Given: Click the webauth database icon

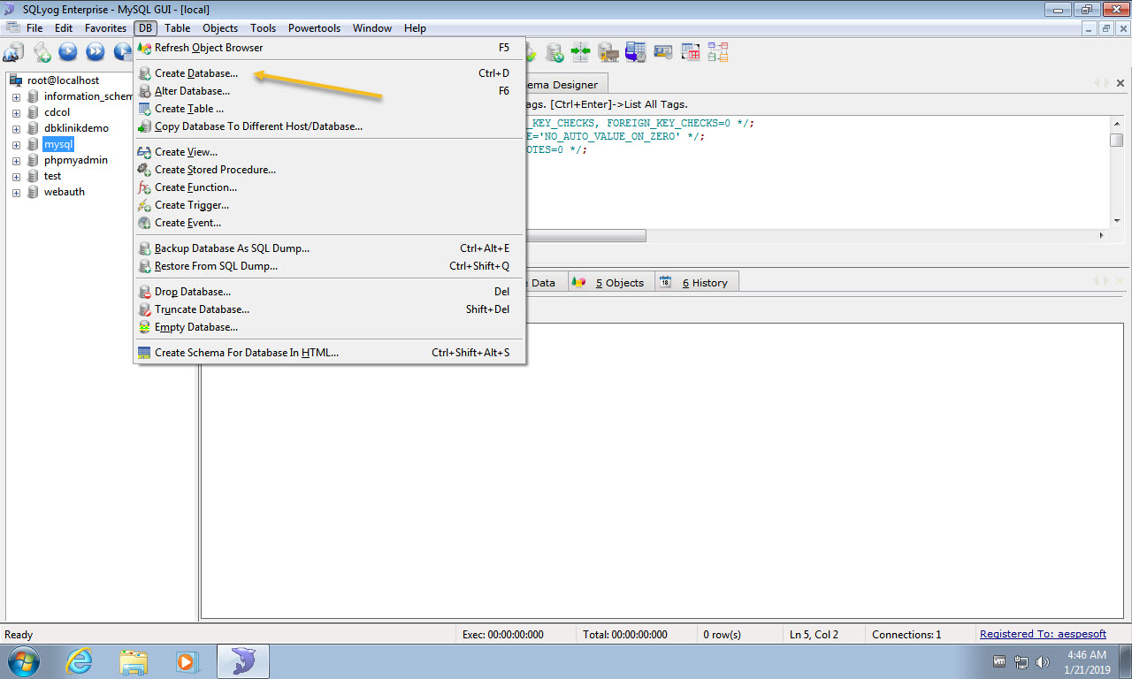Looking at the screenshot, I should [x=34, y=192].
